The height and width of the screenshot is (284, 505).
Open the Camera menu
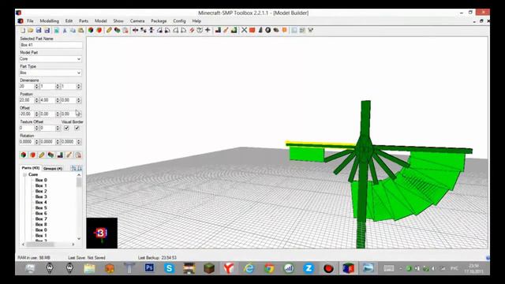coord(137,21)
